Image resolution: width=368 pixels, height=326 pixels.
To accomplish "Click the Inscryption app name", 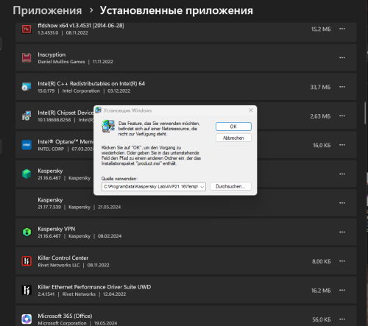I will point(52,54).
